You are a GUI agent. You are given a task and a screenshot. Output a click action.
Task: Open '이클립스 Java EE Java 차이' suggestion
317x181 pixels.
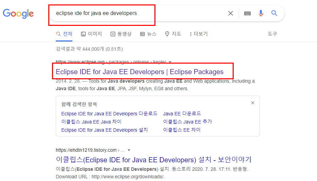pos(91,121)
